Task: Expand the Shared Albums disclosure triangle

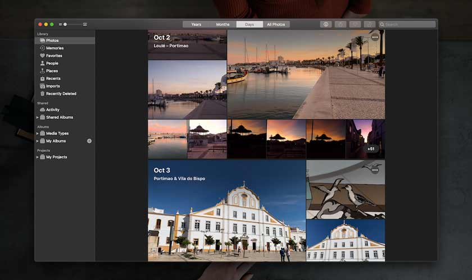Action: 38,118
